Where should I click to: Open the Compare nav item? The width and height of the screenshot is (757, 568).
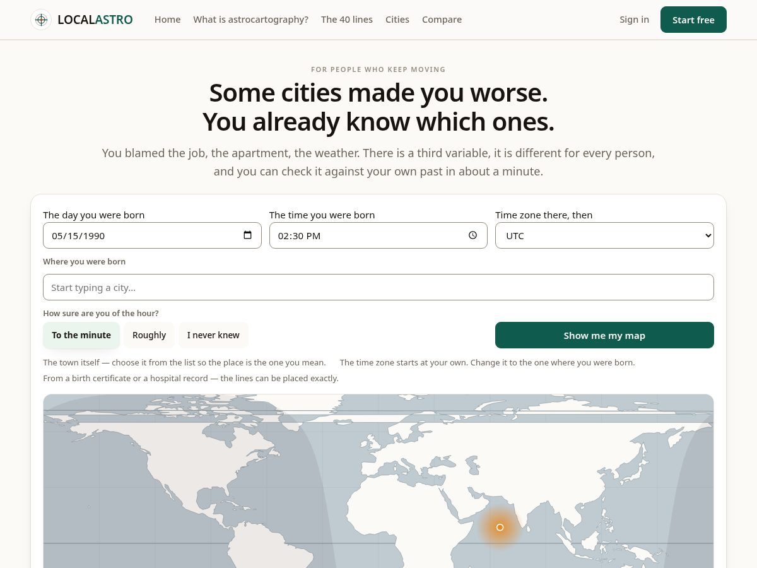[442, 20]
